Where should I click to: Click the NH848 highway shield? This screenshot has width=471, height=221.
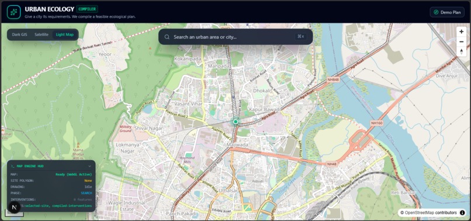tap(333, 80)
